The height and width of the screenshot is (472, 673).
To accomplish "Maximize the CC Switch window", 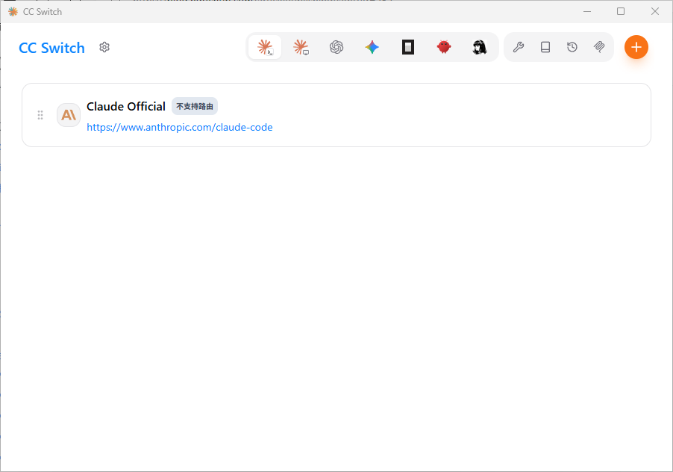I will [621, 12].
